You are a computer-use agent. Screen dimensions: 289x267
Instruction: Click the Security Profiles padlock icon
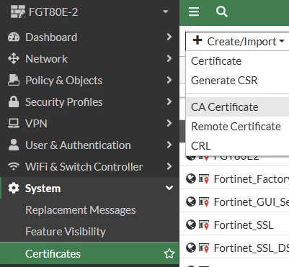[14, 101]
